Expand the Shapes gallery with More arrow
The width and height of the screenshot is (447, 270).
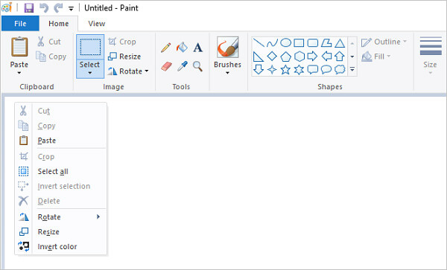coord(352,69)
